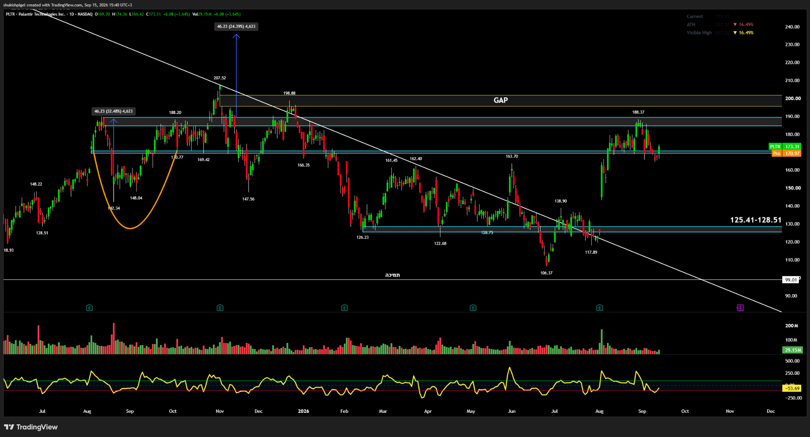Click the 117.89 low price label
This screenshot has width=810, height=437.
(x=591, y=252)
